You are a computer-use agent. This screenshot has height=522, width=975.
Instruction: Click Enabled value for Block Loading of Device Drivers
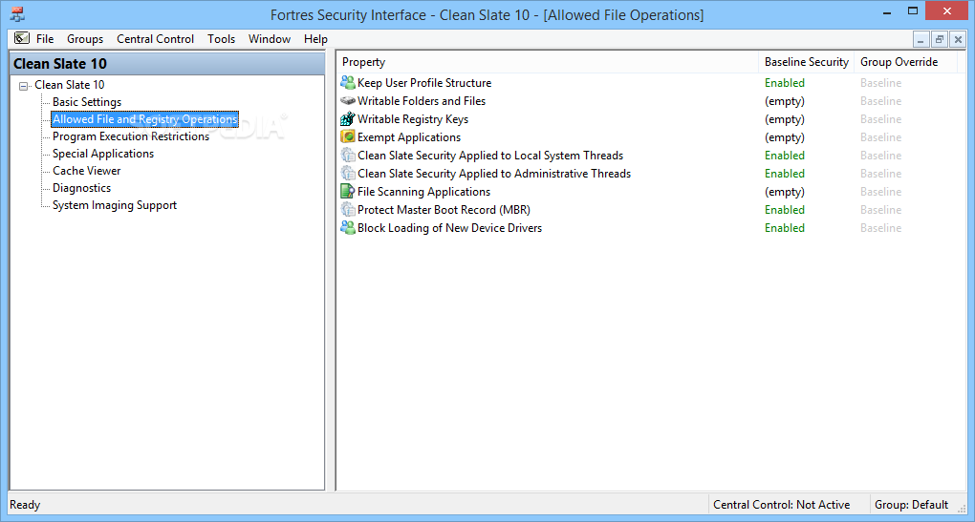pyautogui.click(x=785, y=228)
